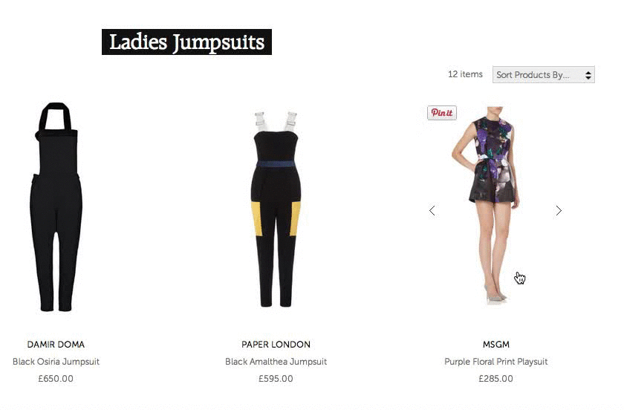Open the Black Amalthea Jumpsuit title link
The height and width of the screenshot is (410, 624).
coord(276,362)
